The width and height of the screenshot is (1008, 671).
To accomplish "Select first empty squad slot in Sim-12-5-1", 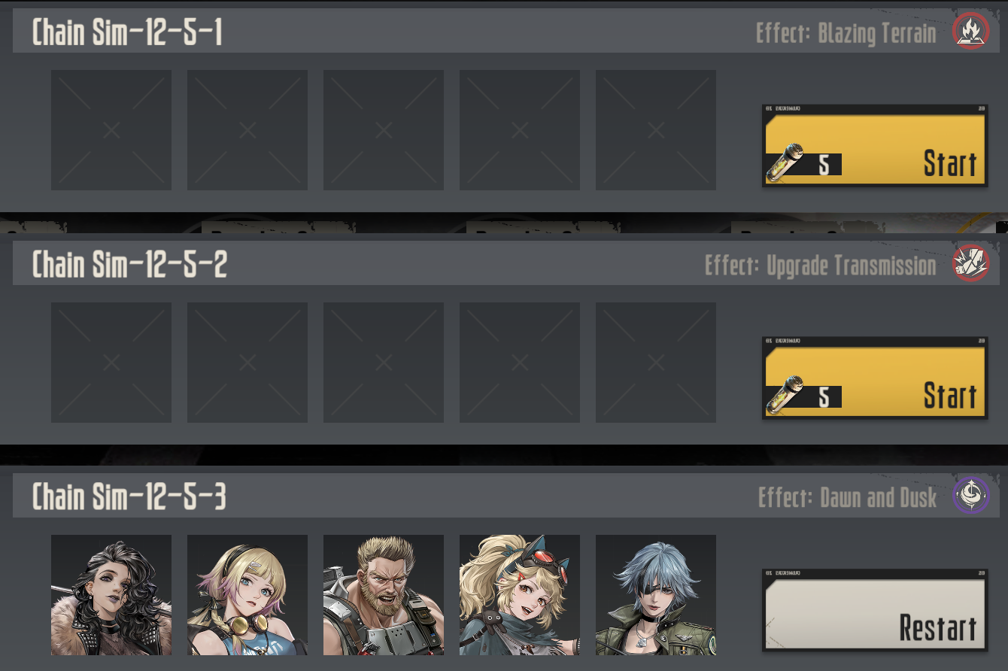I will pyautogui.click(x=111, y=130).
